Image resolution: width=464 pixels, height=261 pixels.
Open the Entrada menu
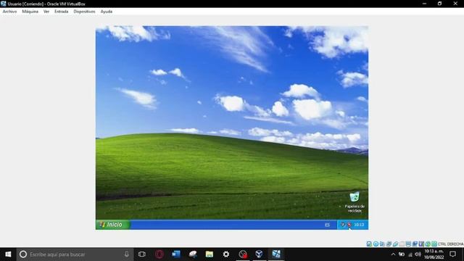[x=61, y=12]
